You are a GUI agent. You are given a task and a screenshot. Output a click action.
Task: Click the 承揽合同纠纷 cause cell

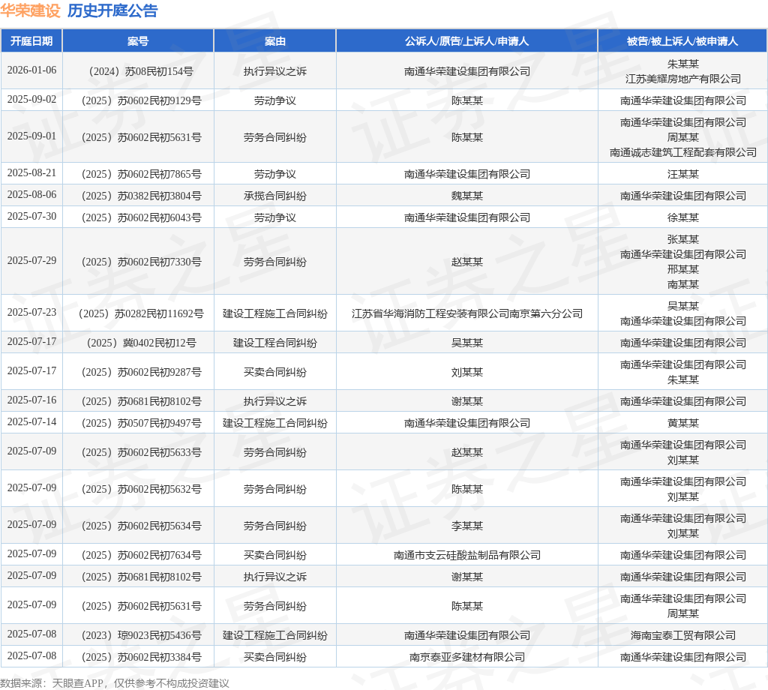[274, 196]
